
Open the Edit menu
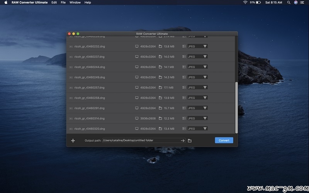[54, 2]
